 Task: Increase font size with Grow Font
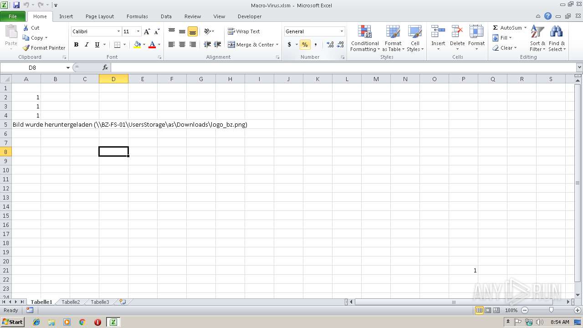[x=147, y=31]
